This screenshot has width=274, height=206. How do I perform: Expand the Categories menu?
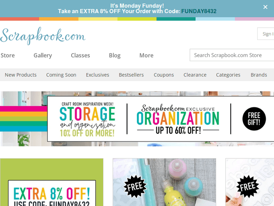[228, 75]
